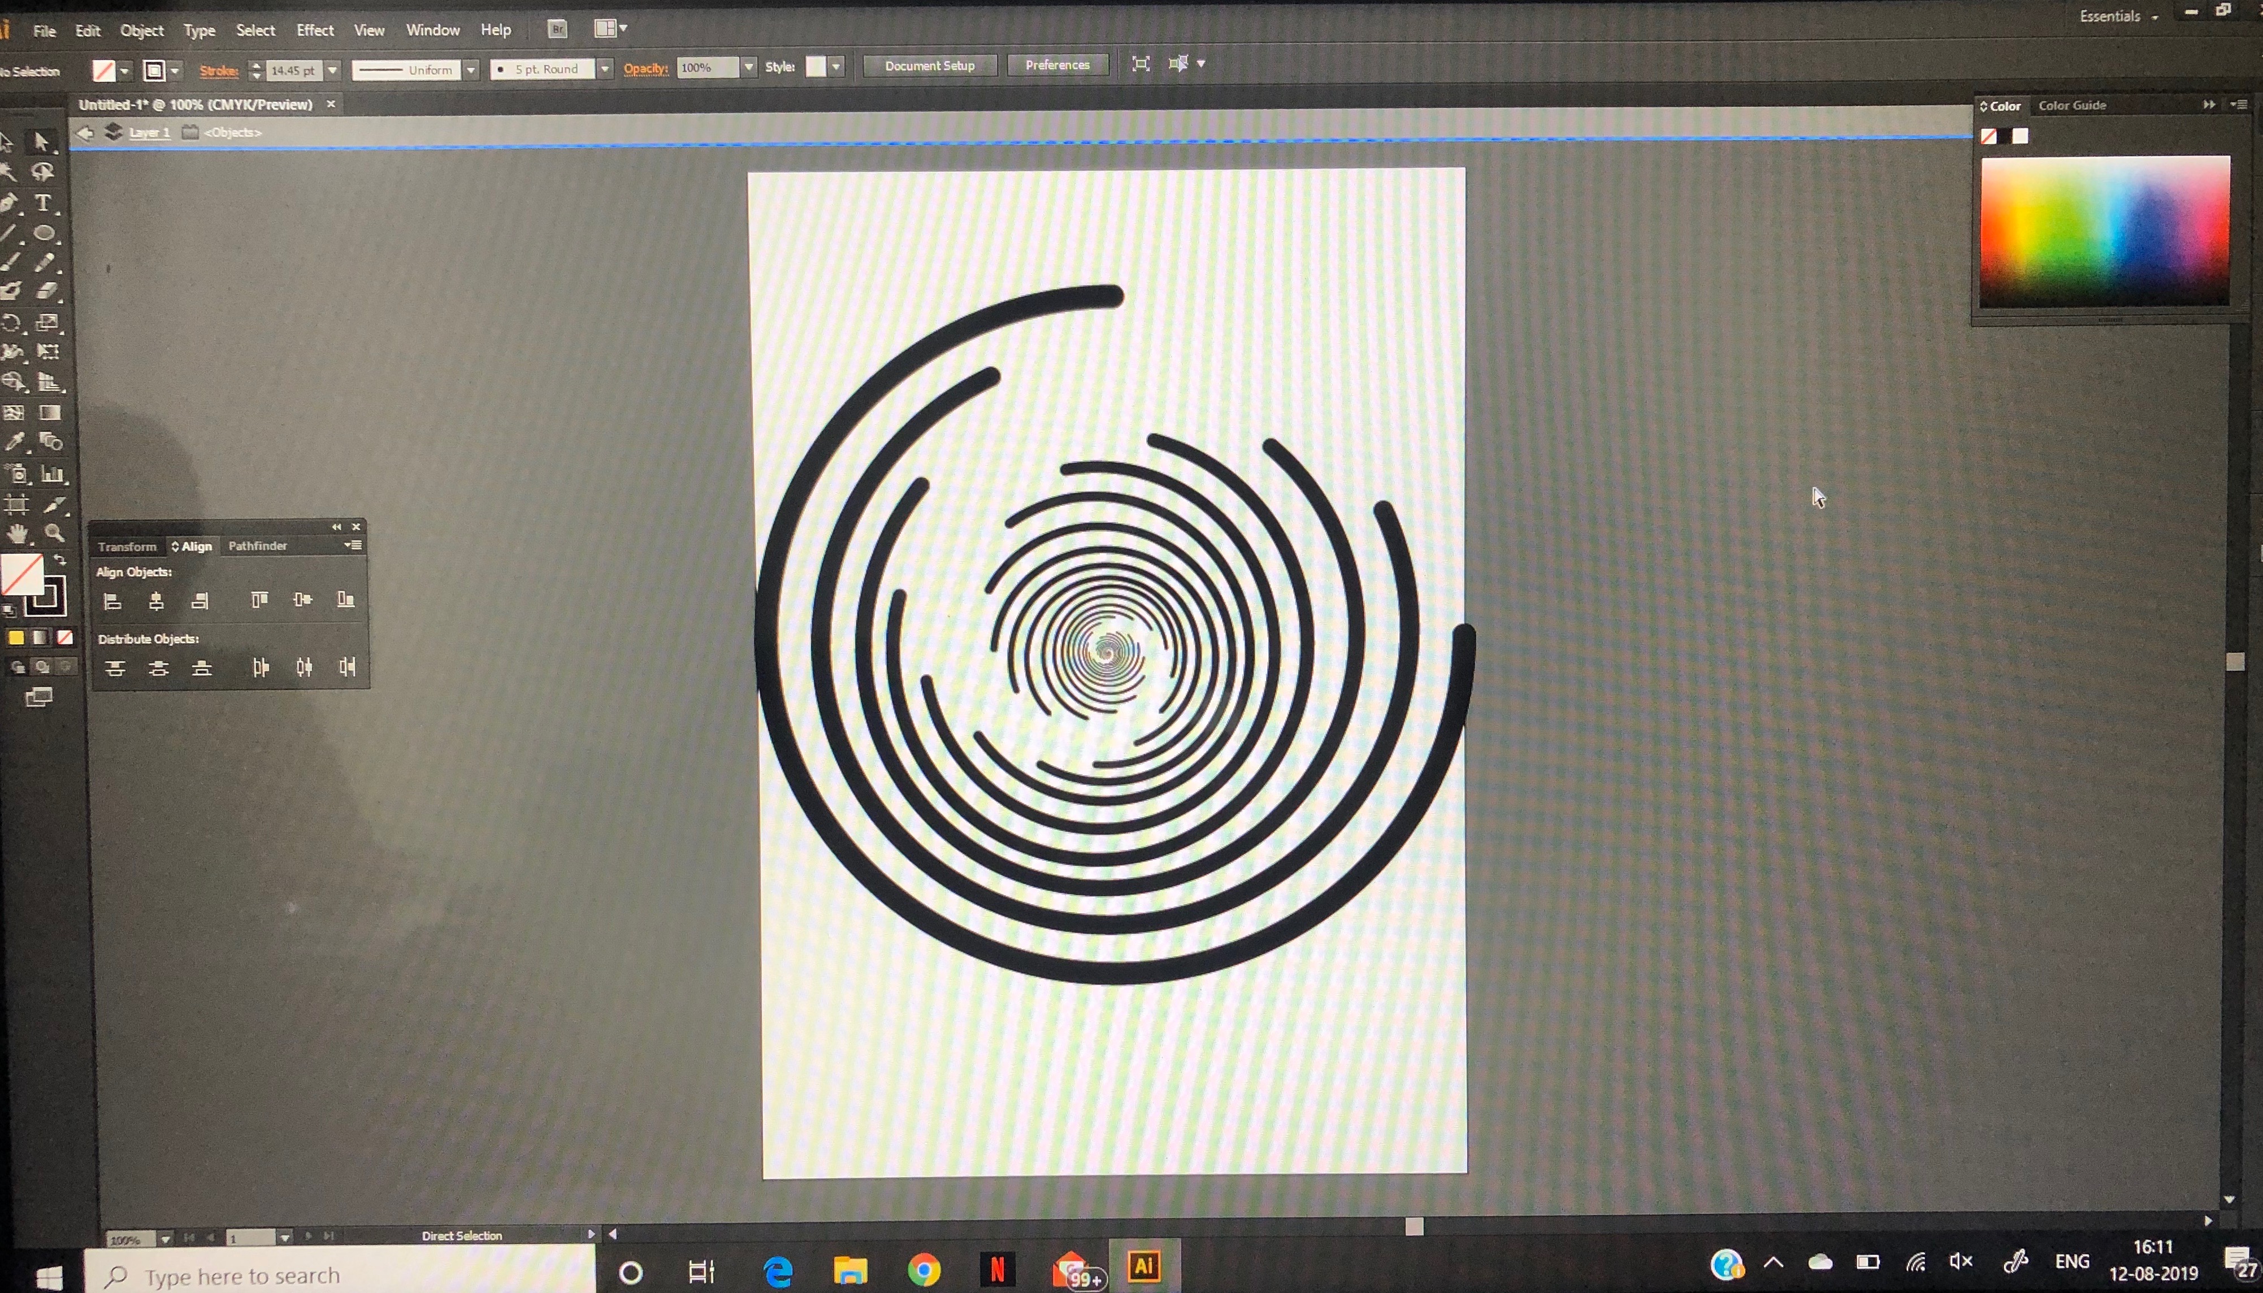Open the 5 pt. Round brush dropdown
Viewport: 2263px width, 1293px height.
pyautogui.click(x=604, y=70)
